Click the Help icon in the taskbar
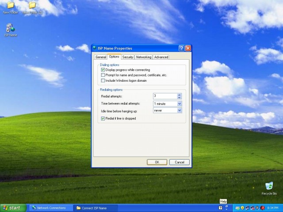The width and height of the screenshot is (283, 212). coord(220,208)
